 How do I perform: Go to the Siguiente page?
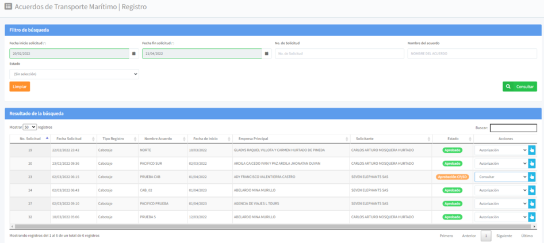[504, 236]
